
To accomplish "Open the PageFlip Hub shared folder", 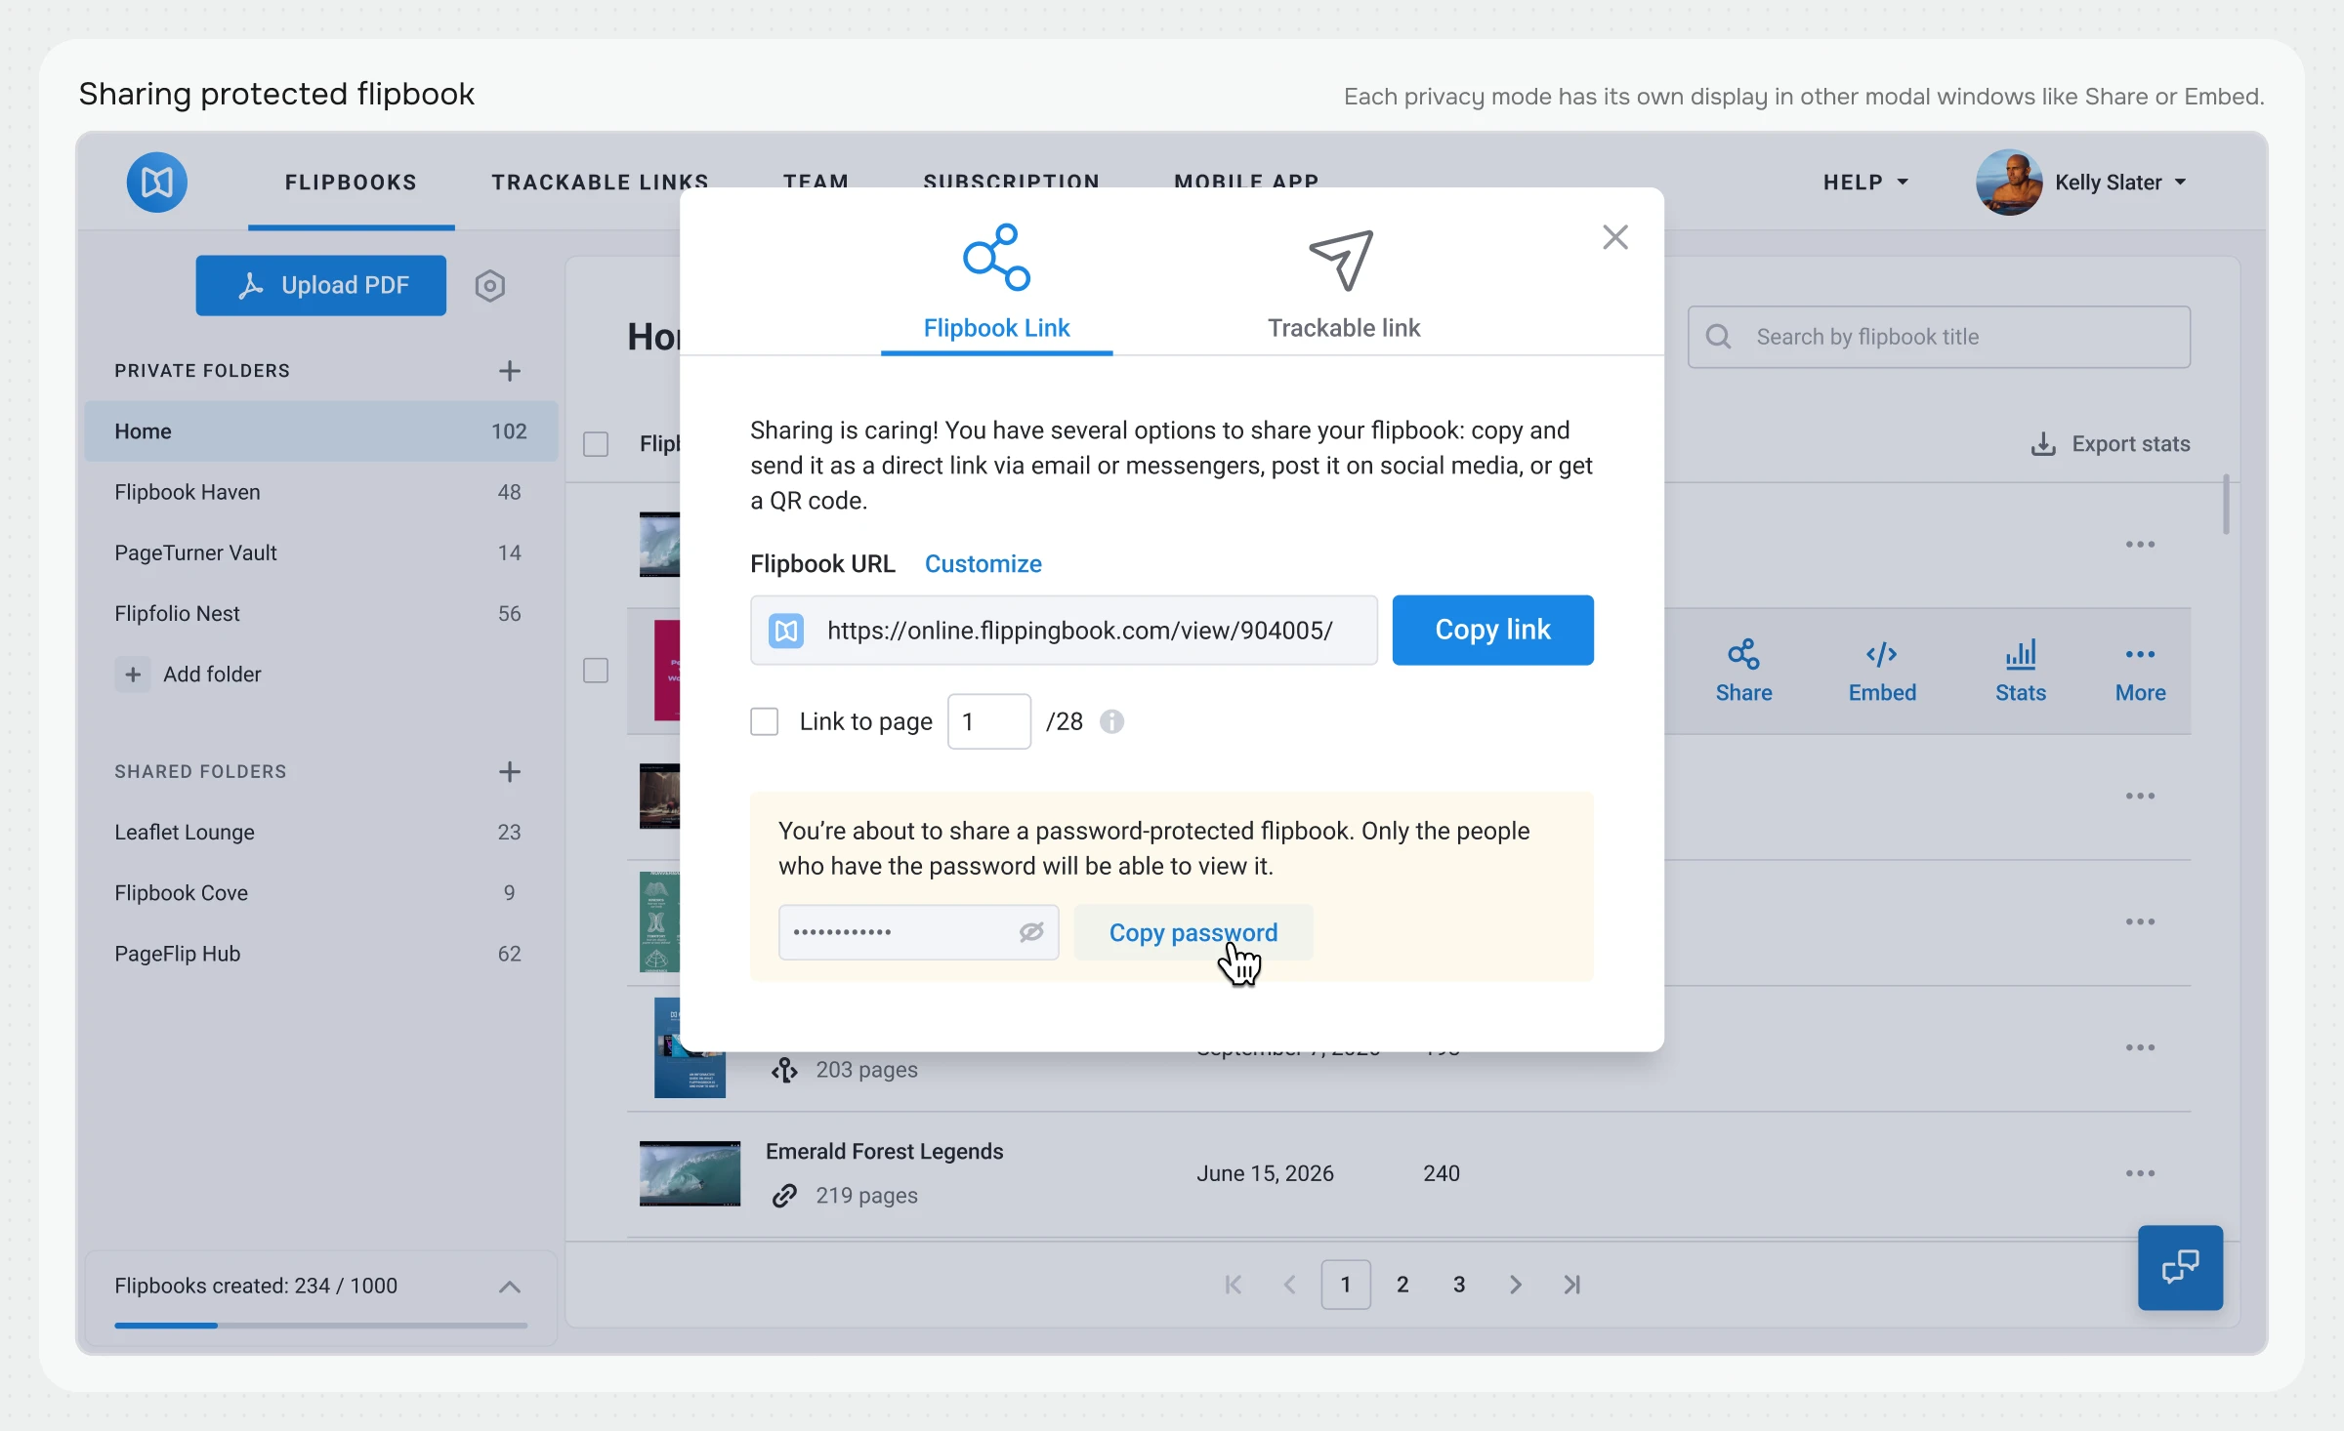I will (x=320, y=954).
